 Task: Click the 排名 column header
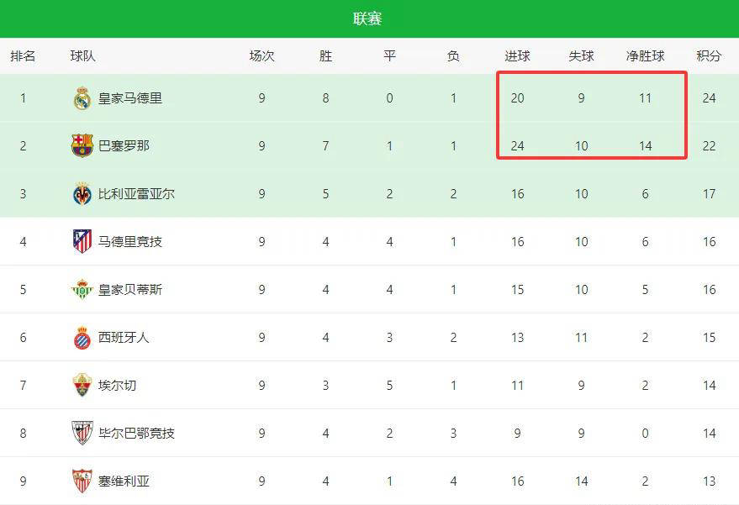coord(23,56)
